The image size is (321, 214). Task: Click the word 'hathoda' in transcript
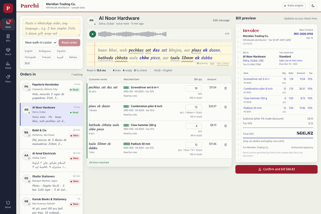(106, 58)
